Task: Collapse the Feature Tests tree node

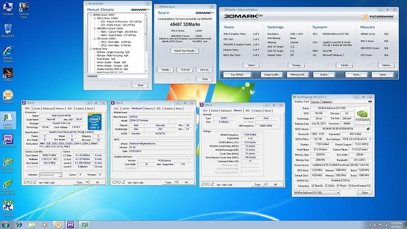Action: 90,49
